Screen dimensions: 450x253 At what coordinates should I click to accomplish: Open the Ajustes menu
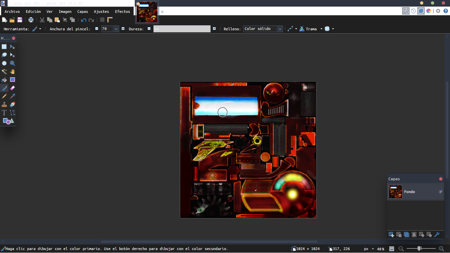coord(101,12)
